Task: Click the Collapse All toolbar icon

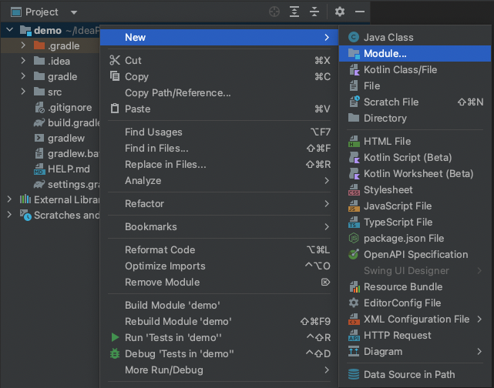Action: pyautogui.click(x=314, y=12)
